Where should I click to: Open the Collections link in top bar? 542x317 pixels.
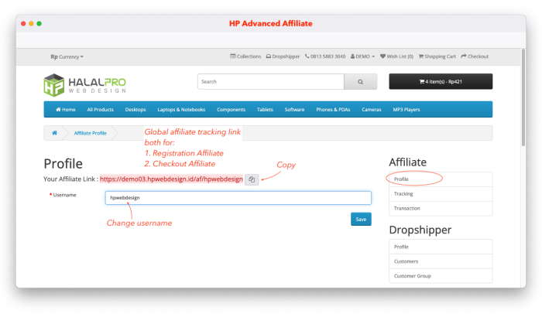[x=246, y=56]
